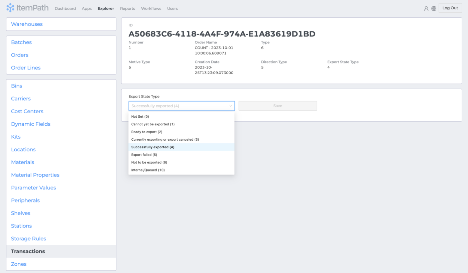Open the Warehouses explorer link
Screen dimensions: 468x273
click(x=27, y=24)
